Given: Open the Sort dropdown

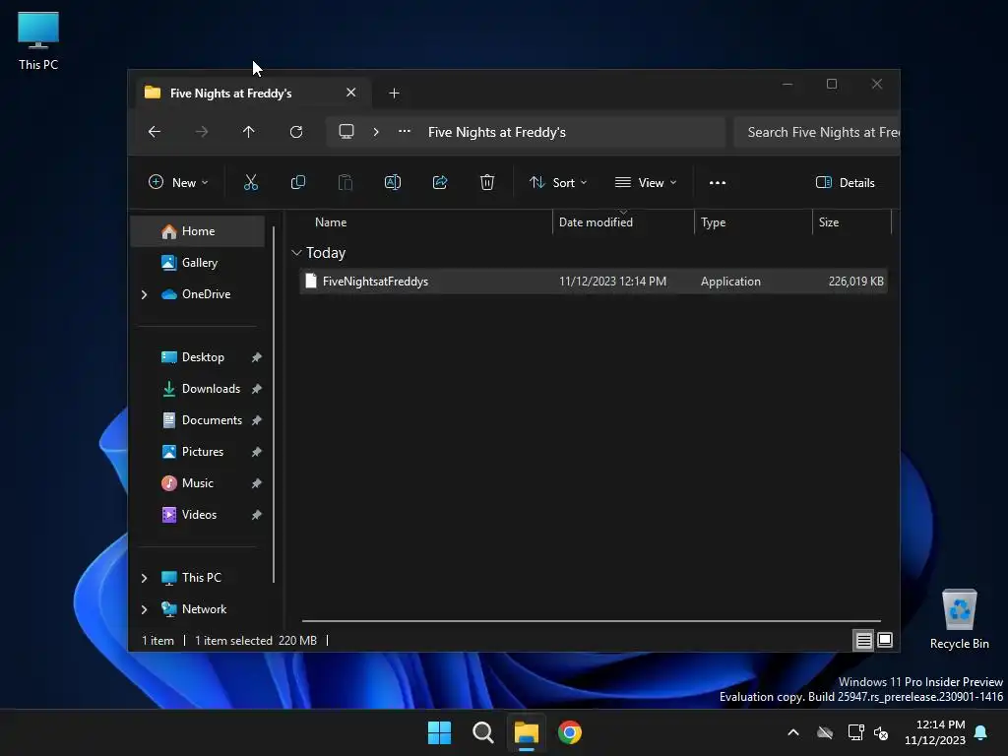Looking at the screenshot, I should [557, 182].
